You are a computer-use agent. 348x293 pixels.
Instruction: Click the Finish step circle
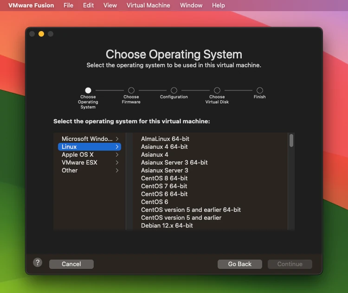(260, 90)
